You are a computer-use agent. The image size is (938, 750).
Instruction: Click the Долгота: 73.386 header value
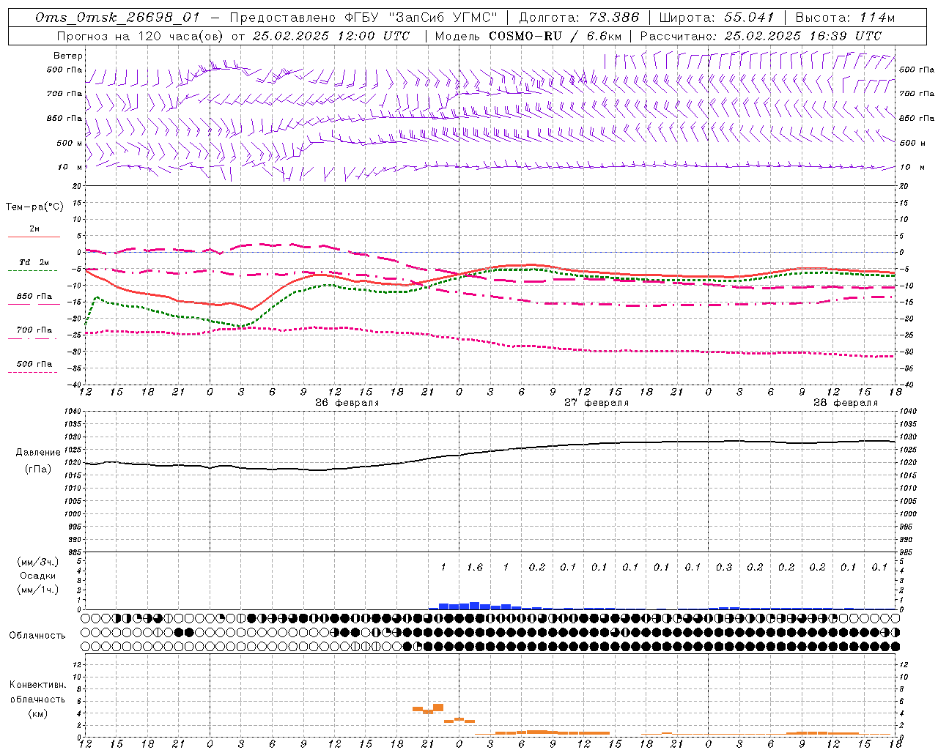pos(579,18)
